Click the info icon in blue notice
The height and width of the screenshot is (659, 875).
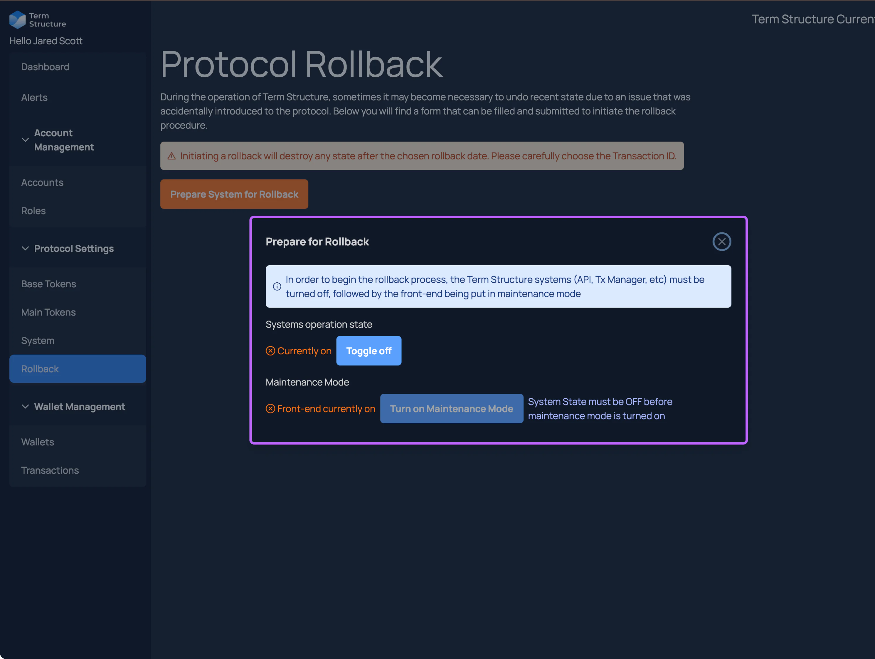277,286
